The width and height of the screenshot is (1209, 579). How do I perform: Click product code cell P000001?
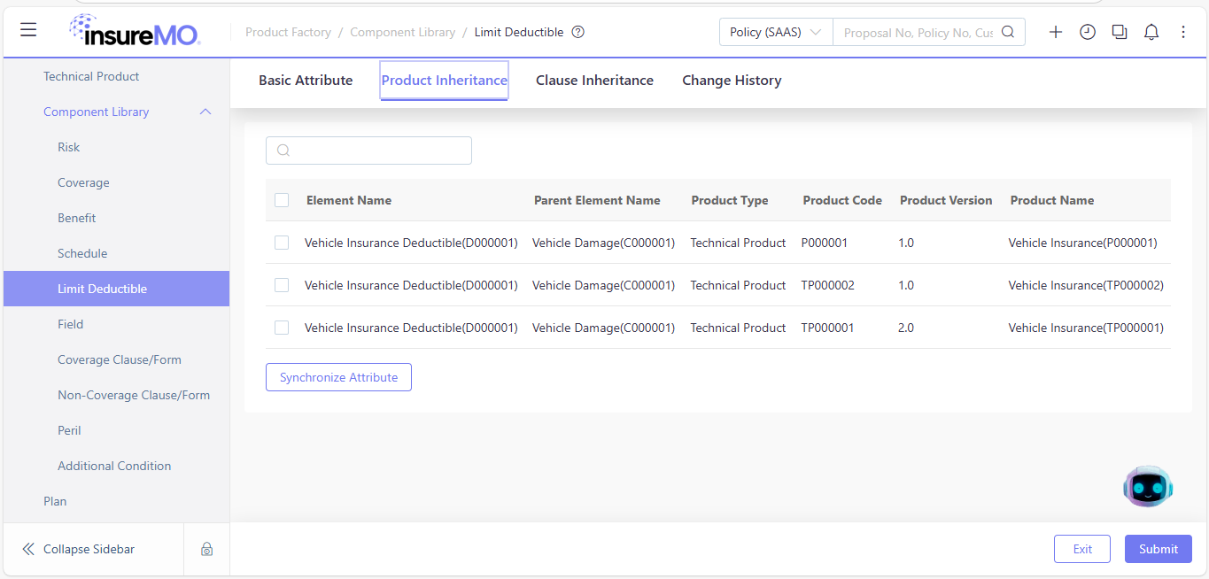[825, 243]
